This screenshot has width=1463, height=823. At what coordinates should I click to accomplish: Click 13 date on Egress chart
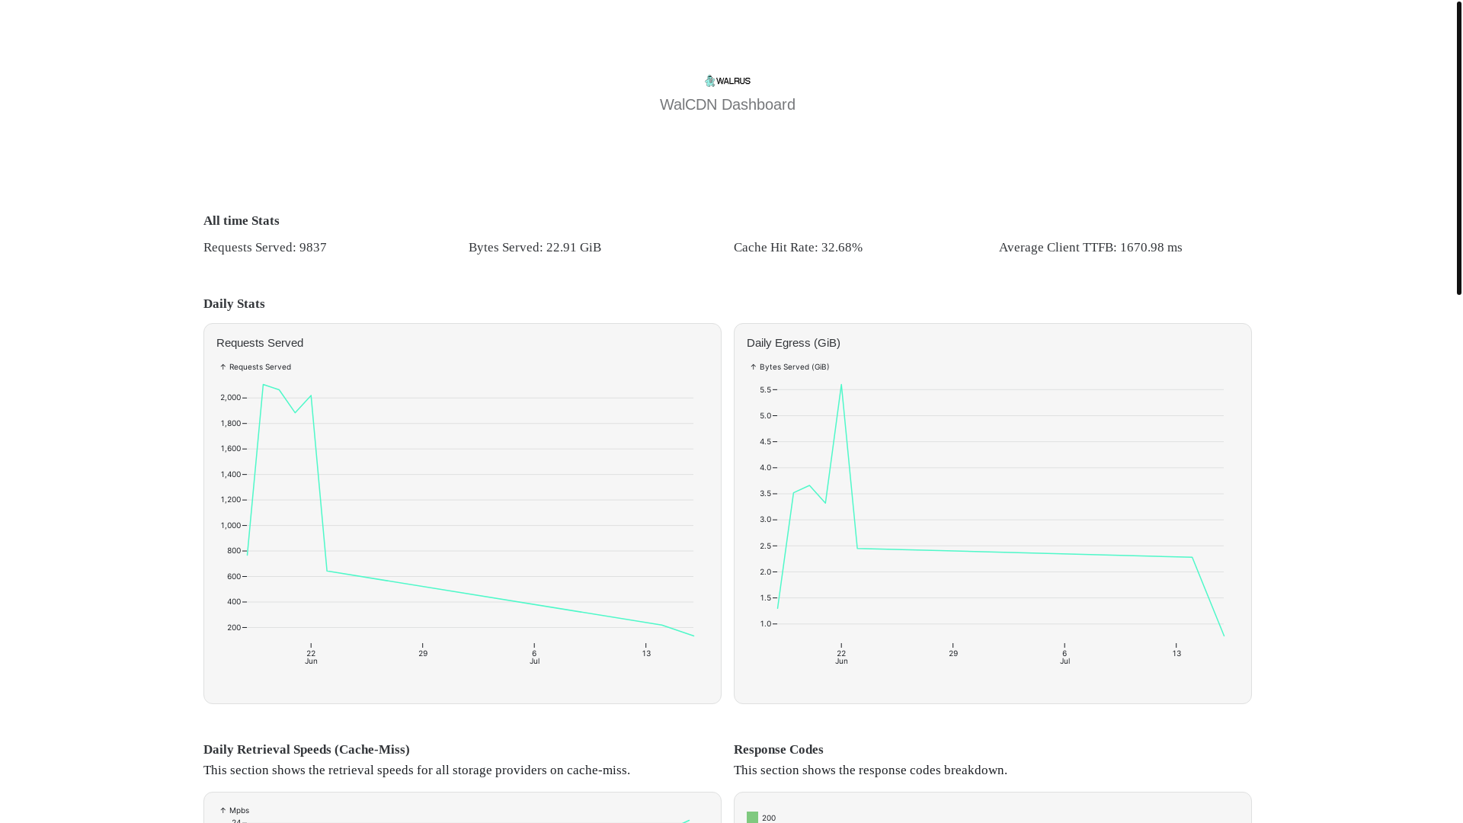click(1176, 654)
